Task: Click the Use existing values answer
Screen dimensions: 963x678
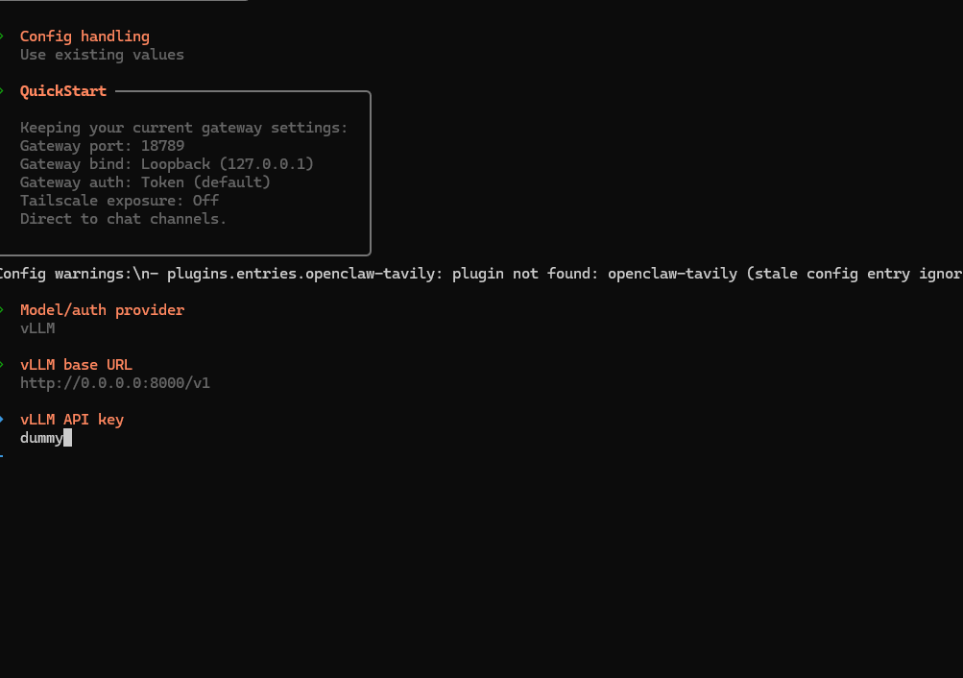Action: (x=102, y=55)
